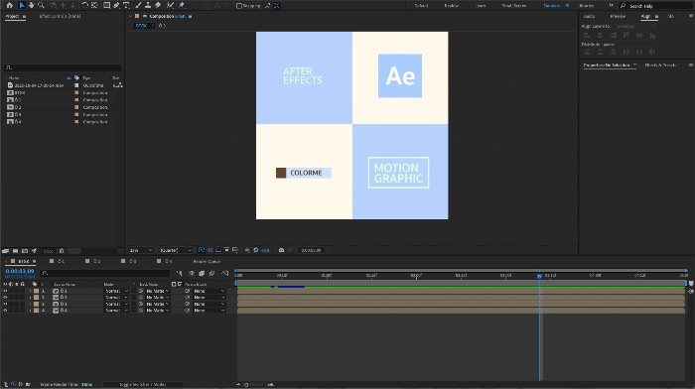Select the Clone Stamp tool
The width and height of the screenshot is (695, 389).
[148, 5]
